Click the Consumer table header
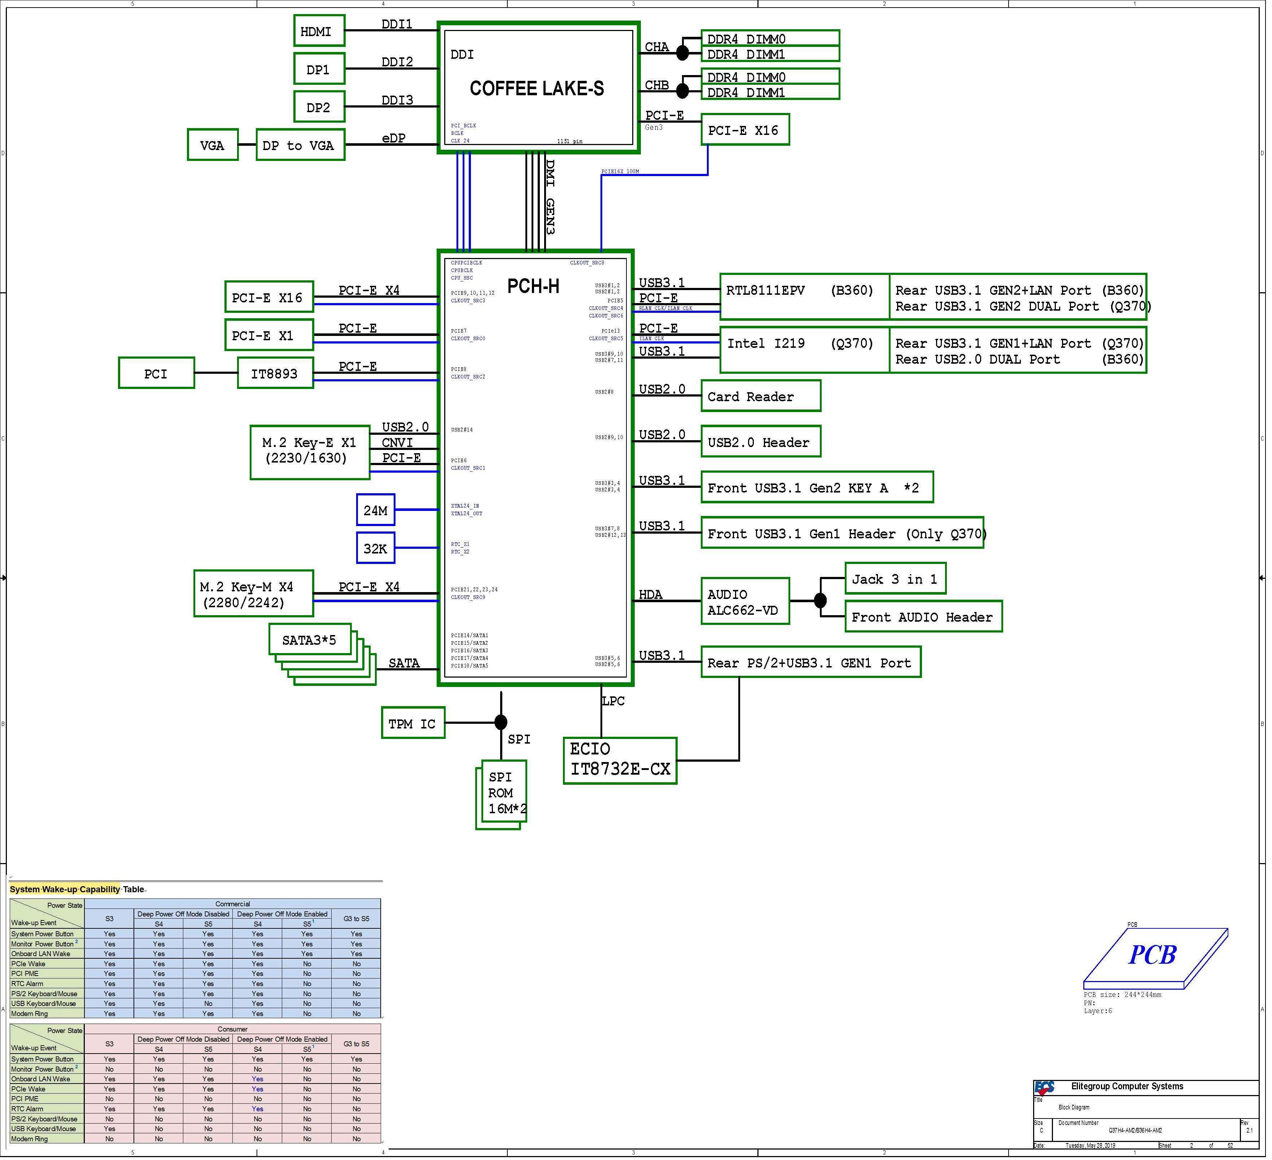The width and height of the screenshot is (1272, 1160). click(232, 1029)
